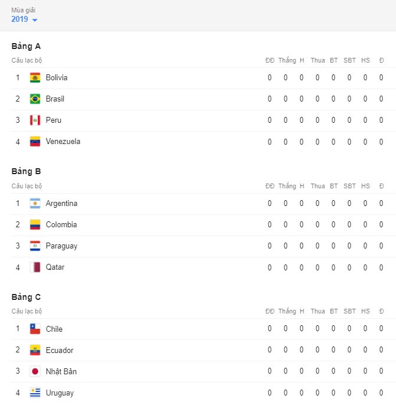Viewport: 396px width, 415px height.
Task: Click the Peru flag icon
Action: (x=35, y=120)
